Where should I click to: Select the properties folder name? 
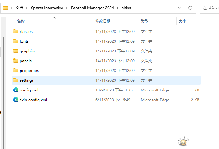click(29, 71)
